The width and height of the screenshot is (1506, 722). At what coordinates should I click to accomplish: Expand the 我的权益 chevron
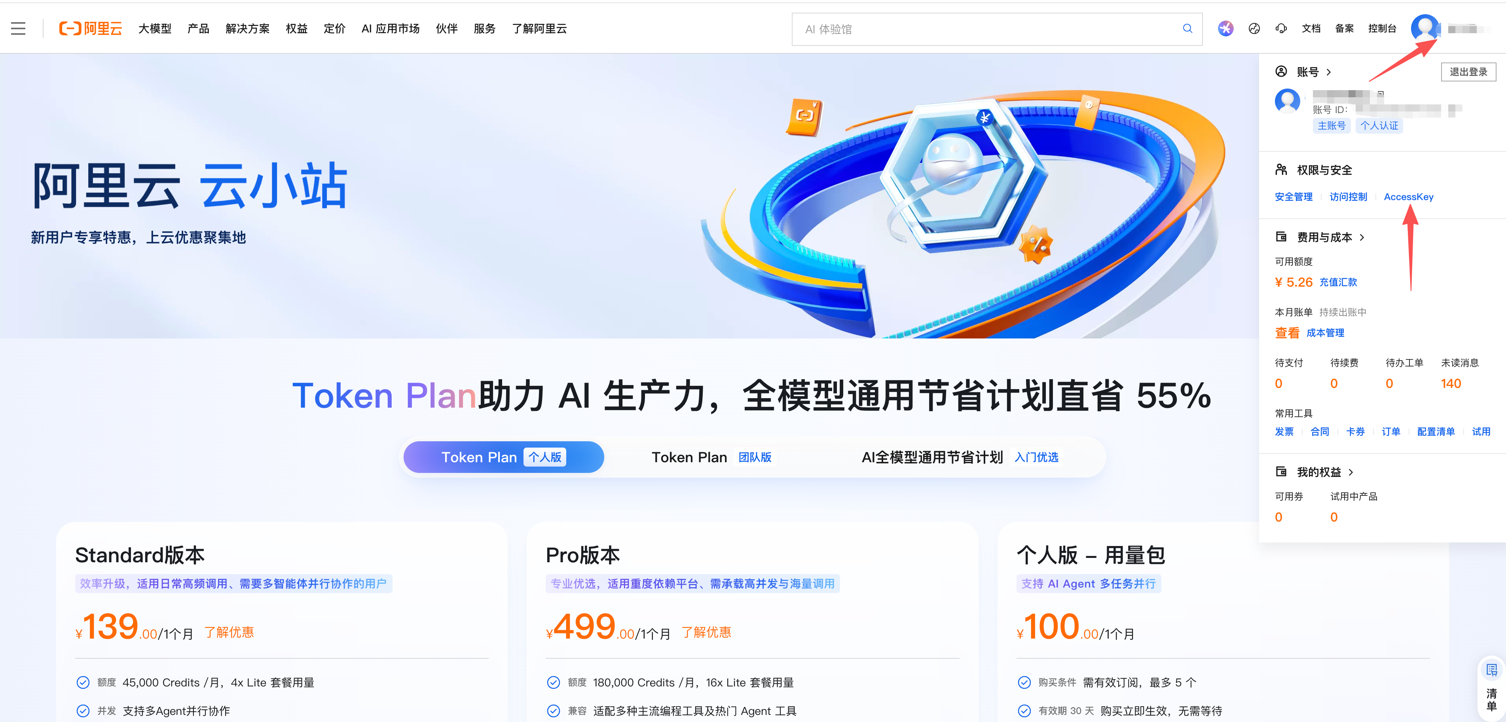click(x=1350, y=472)
